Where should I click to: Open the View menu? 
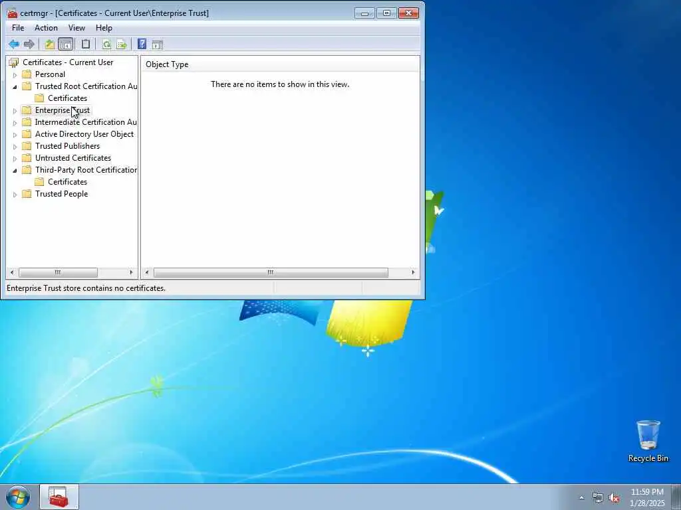tap(76, 28)
